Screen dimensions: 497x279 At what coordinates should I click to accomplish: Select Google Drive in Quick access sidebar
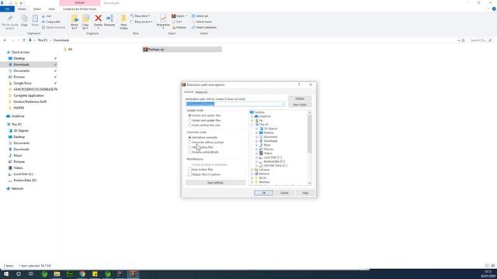[23, 83]
